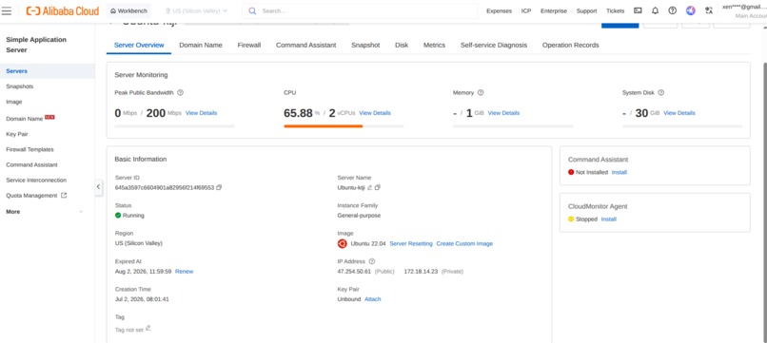The height and width of the screenshot is (343, 767).
Task: Open Support in top navigation
Action: click(586, 10)
